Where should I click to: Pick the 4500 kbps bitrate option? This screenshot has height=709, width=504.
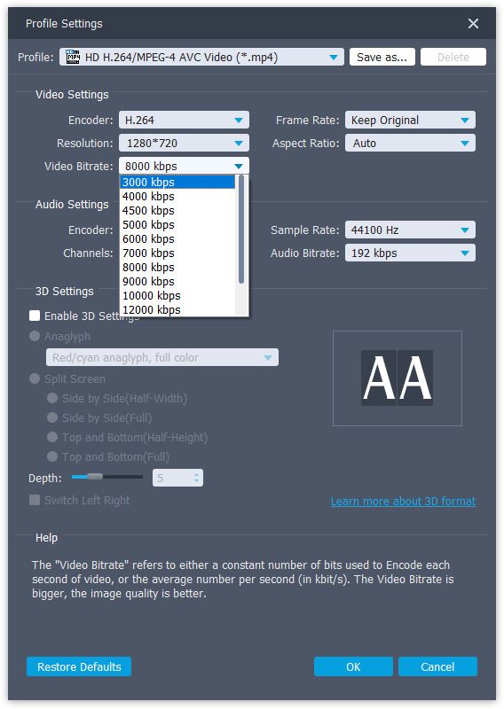point(177,211)
